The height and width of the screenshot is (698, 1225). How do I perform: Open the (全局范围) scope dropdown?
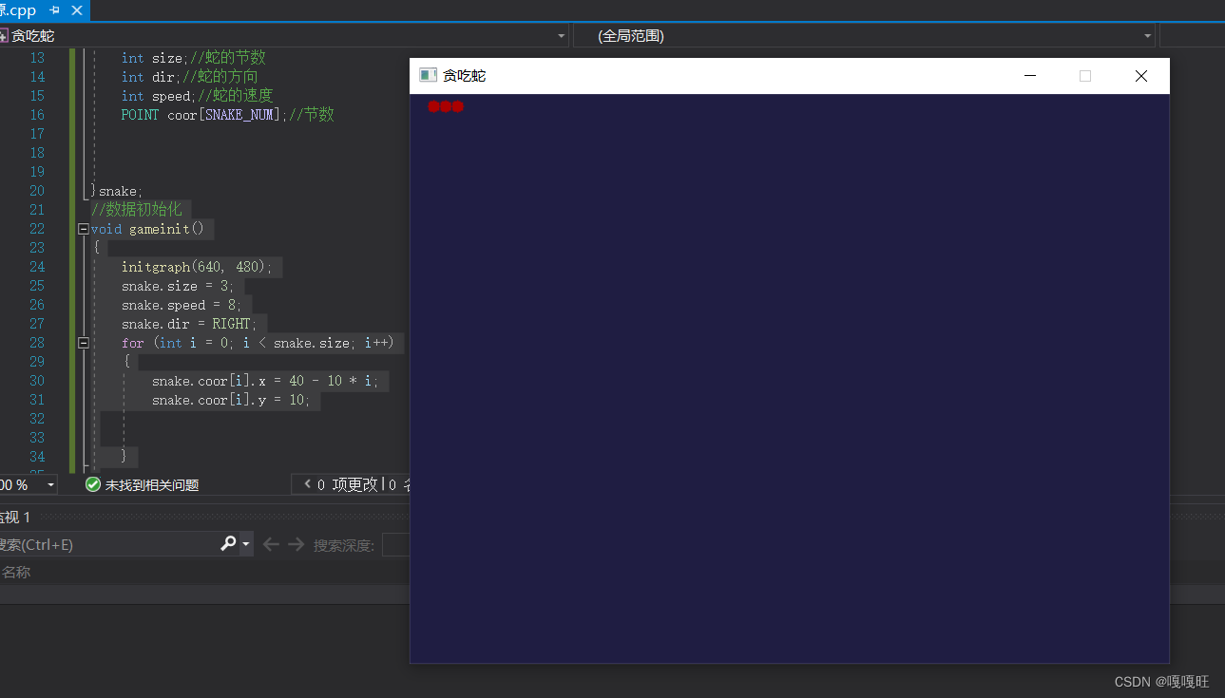[1148, 36]
